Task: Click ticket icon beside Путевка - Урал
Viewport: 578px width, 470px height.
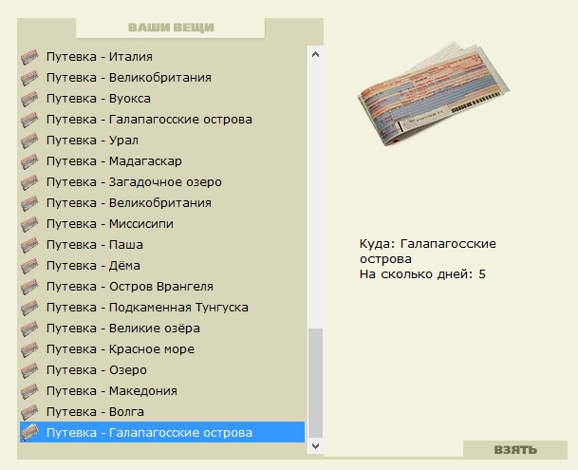Action: click(x=29, y=141)
